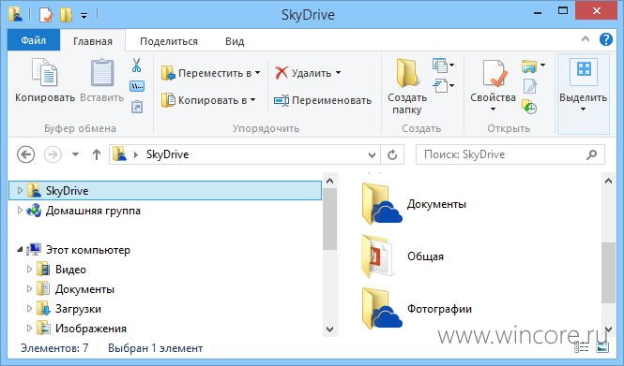This screenshot has width=624, height=366.
Task: Select Изображения in navigation tree
Action: click(x=91, y=329)
